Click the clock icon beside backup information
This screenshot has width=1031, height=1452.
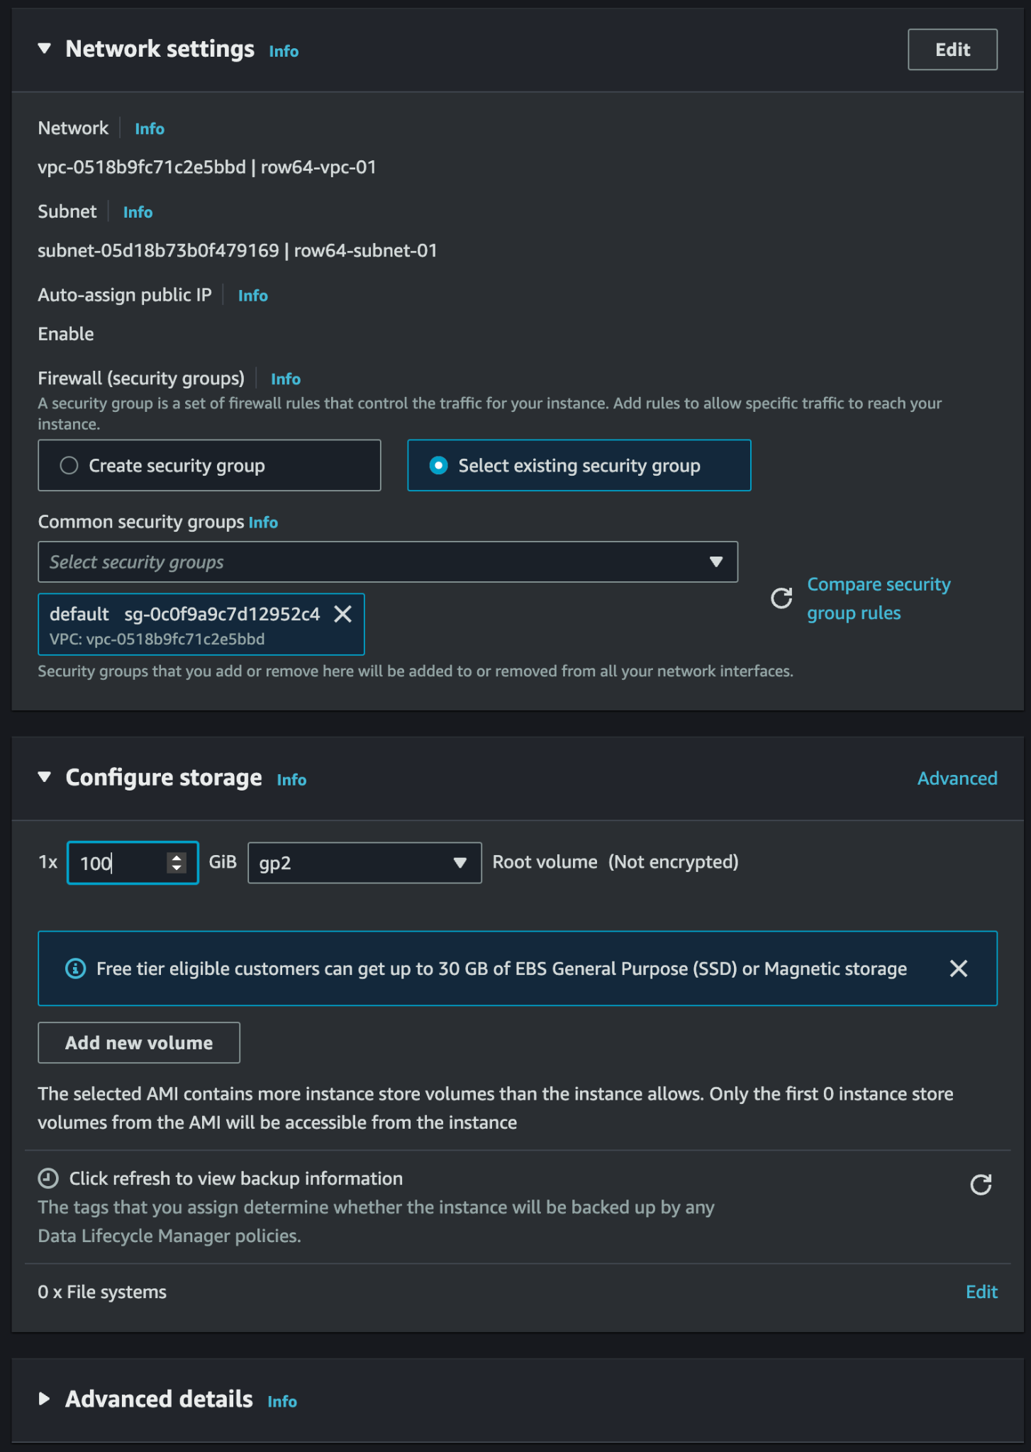pyautogui.click(x=48, y=1178)
